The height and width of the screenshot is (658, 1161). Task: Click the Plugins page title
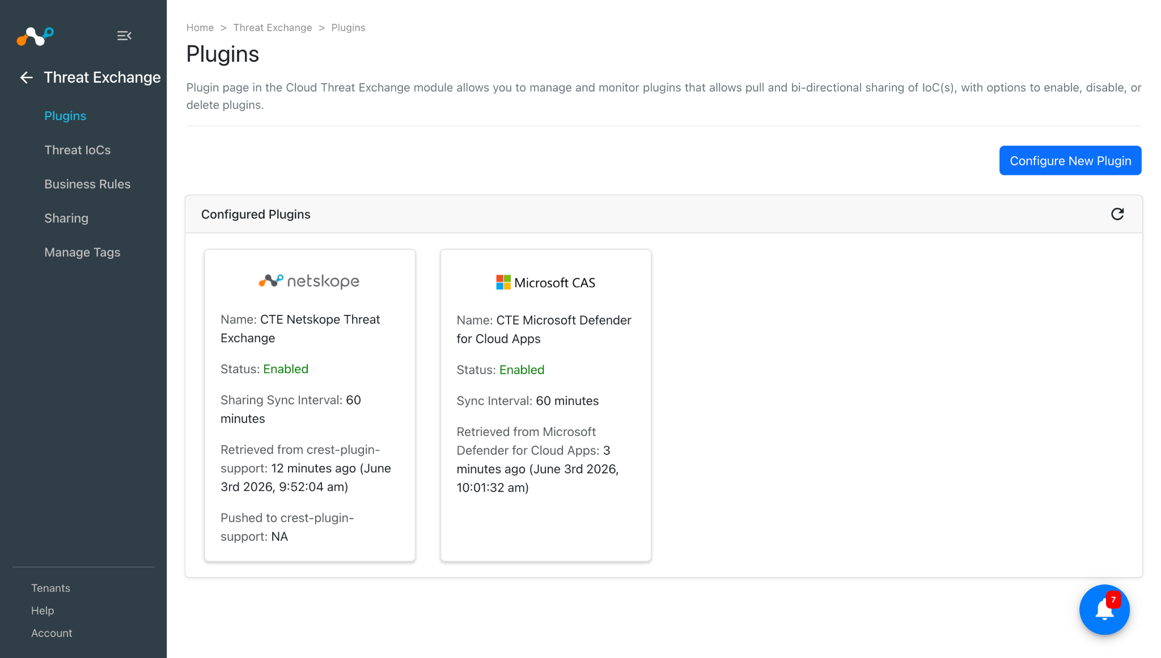(223, 54)
